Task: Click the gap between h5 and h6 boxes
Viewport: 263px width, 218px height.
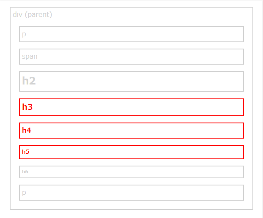Action: 131,163
